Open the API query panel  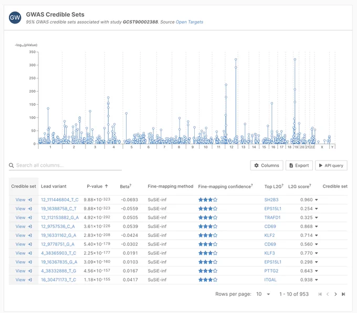click(x=331, y=166)
